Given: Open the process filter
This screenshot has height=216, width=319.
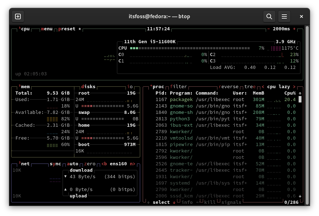Looking at the screenshot, I should [178, 86].
